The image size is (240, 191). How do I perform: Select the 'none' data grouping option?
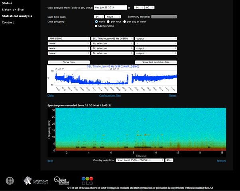(96, 22)
